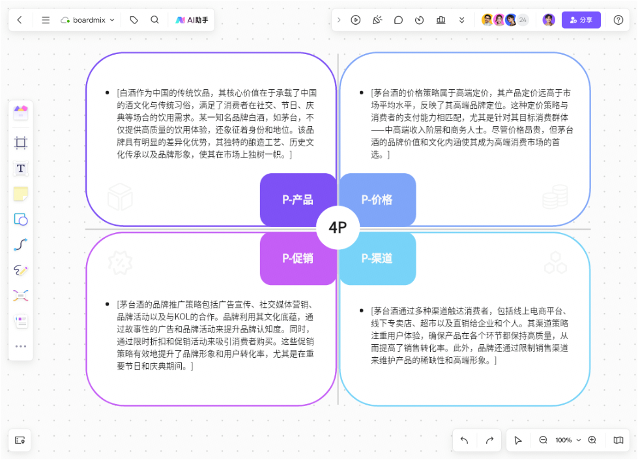Open the comments bubble icon
The image size is (638, 460).
(x=398, y=20)
